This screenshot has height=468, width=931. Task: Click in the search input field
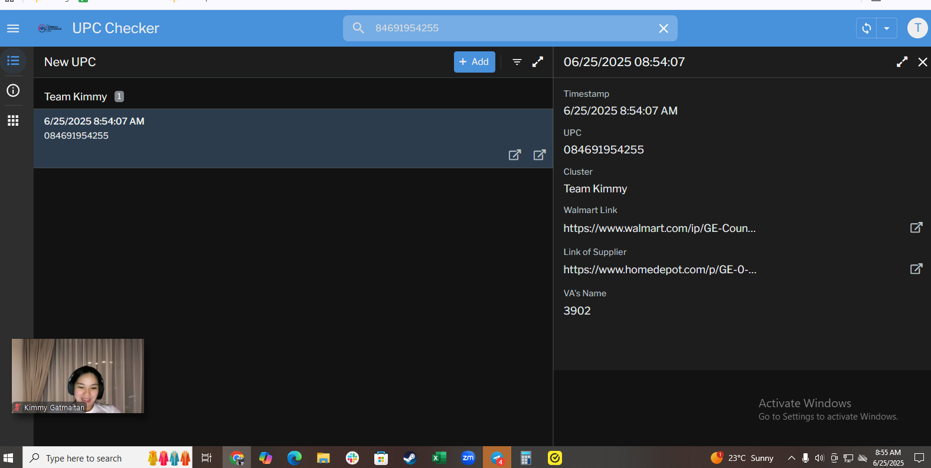pos(508,28)
